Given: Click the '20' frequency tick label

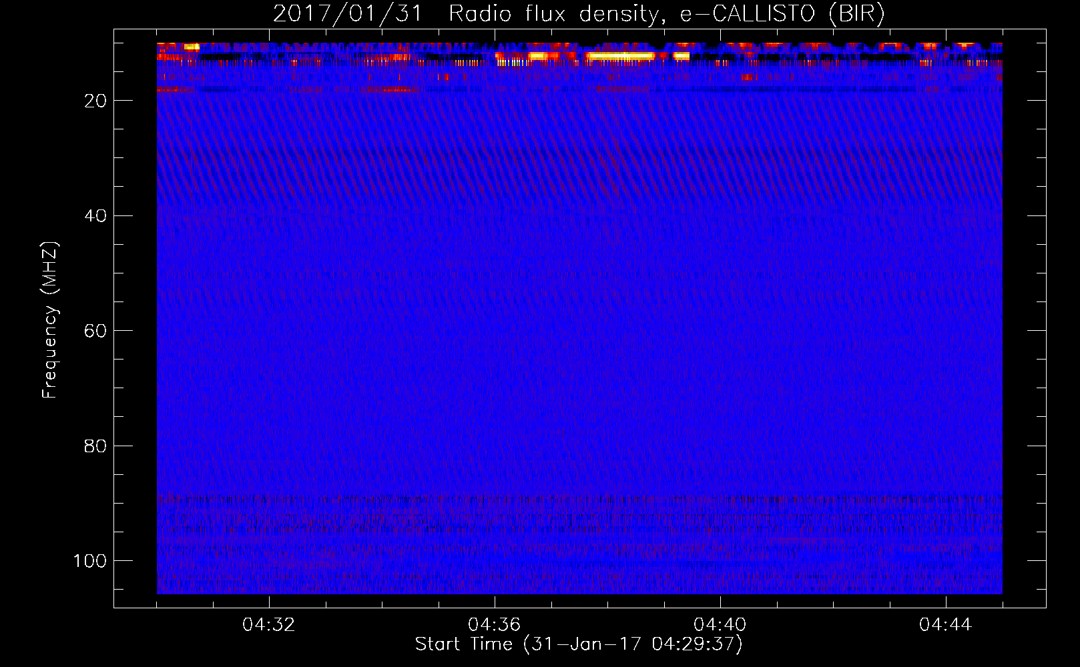Looking at the screenshot, I should (x=95, y=101).
